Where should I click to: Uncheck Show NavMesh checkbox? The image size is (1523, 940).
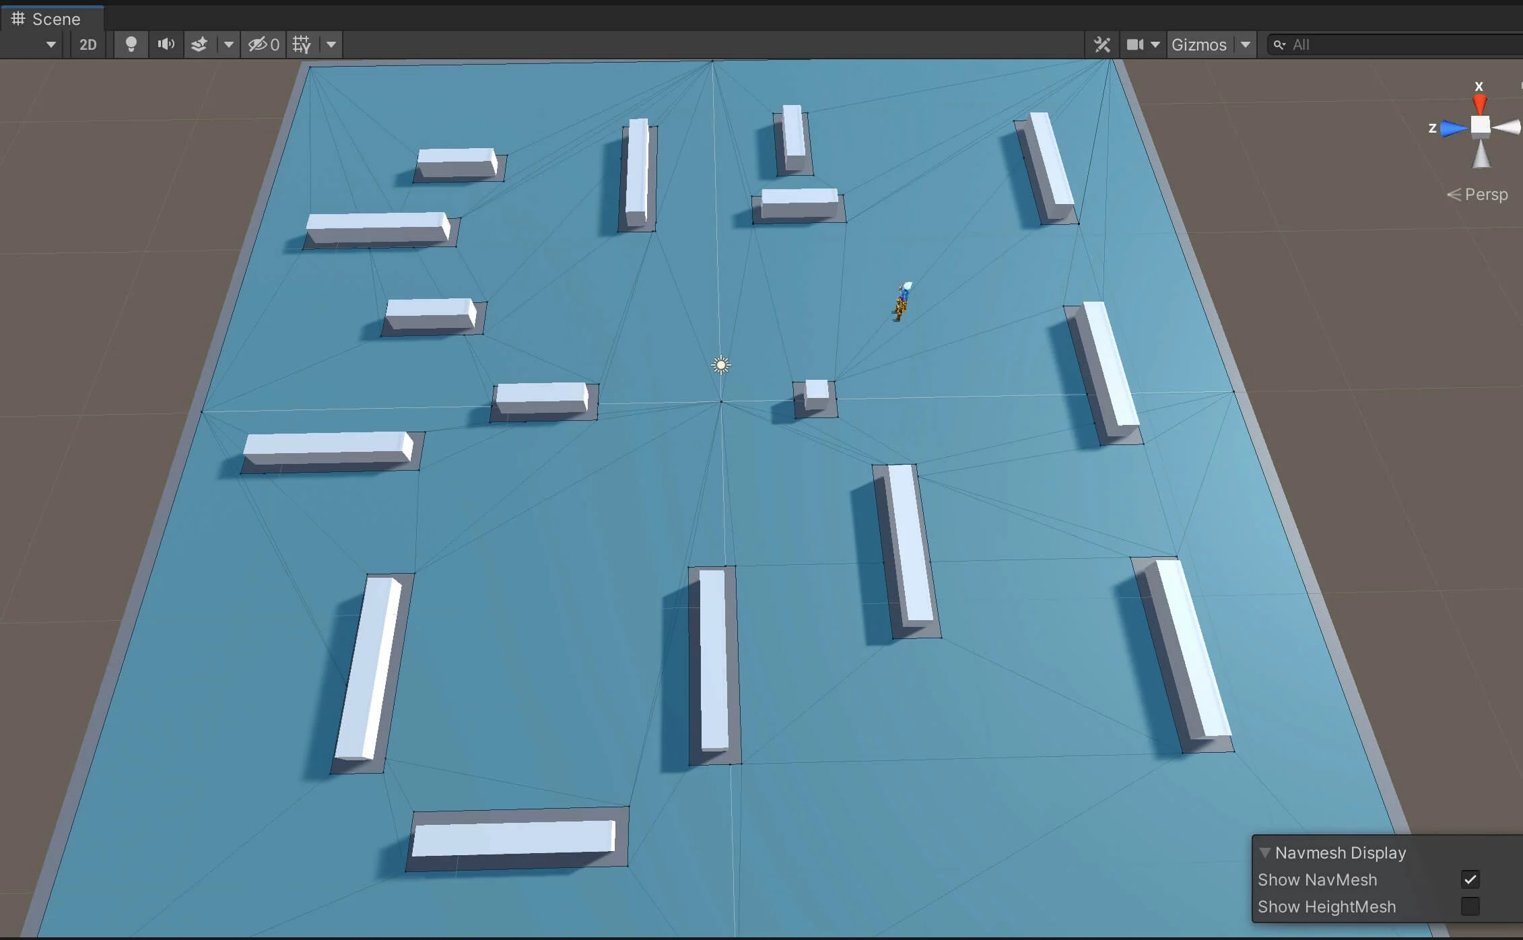point(1470,879)
